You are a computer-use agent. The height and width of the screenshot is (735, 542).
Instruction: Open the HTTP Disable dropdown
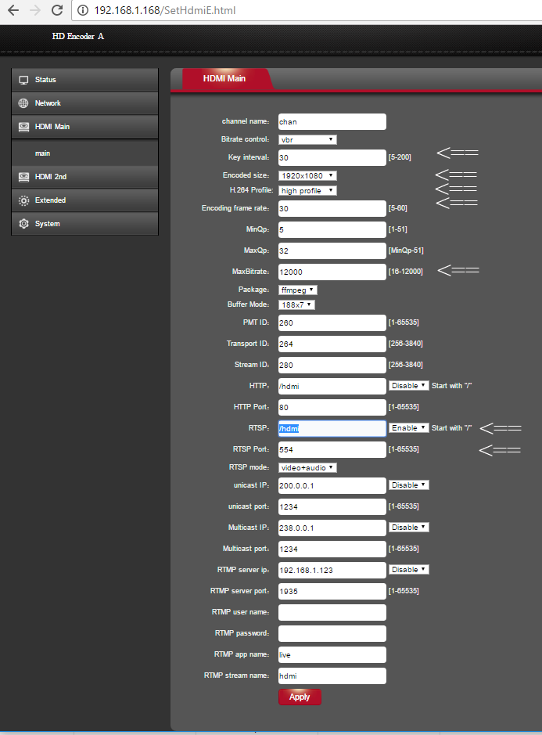[409, 386]
